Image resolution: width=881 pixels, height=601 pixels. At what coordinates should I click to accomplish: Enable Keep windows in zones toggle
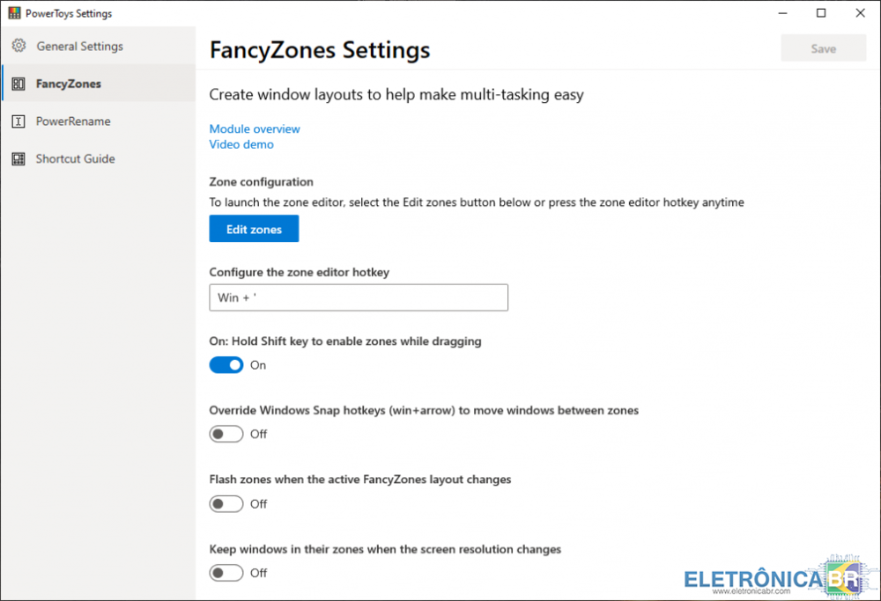(226, 573)
